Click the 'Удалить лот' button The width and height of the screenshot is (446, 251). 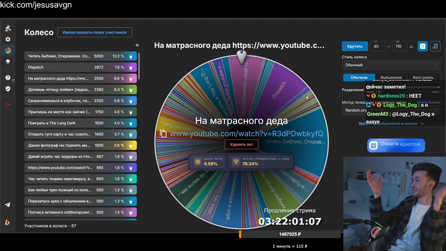[241, 144]
